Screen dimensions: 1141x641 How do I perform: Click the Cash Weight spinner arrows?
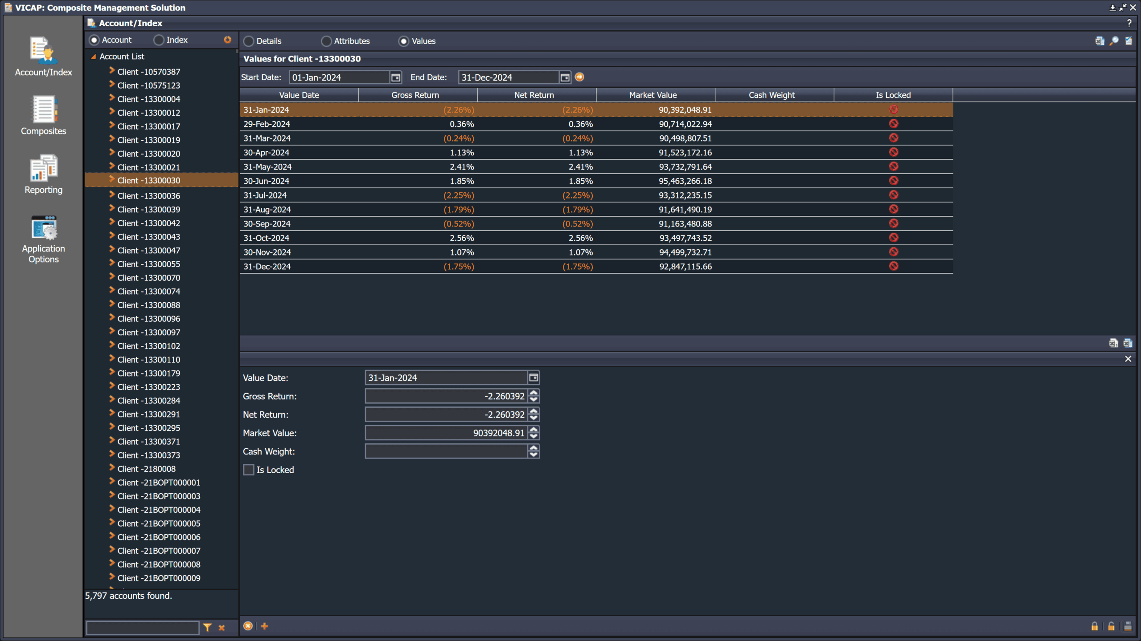pyautogui.click(x=534, y=451)
